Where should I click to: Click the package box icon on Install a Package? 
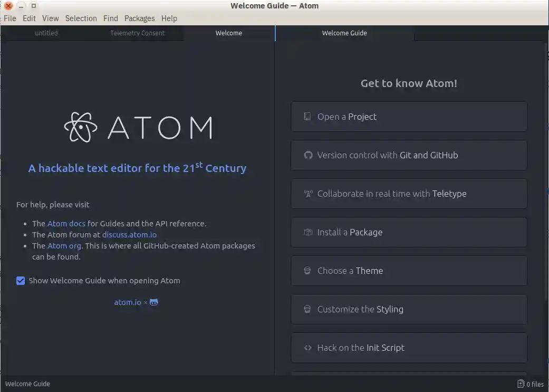(307, 232)
